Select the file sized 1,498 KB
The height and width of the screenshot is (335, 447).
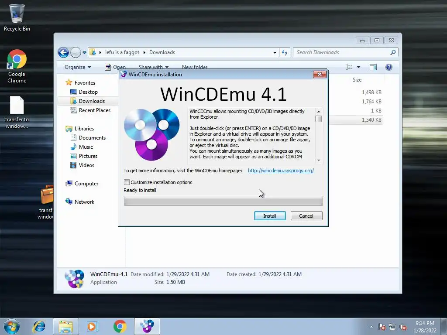tap(371, 92)
